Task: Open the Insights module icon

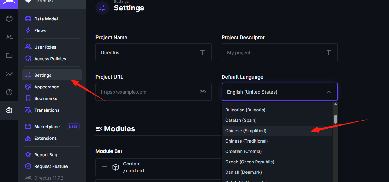Action: [x=9, y=74]
